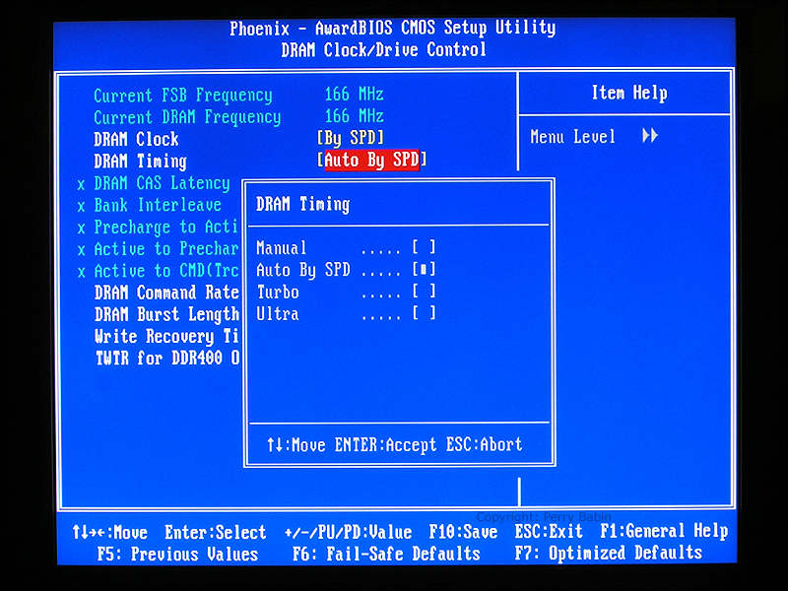Click the Item Help panel heading

(629, 93)
